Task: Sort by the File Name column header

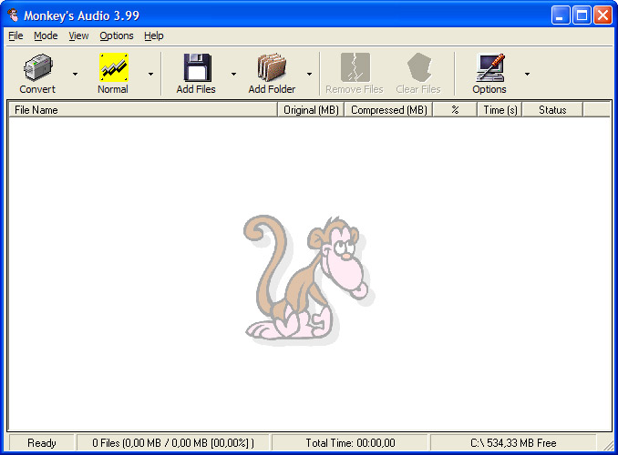Action: point(143,110)
